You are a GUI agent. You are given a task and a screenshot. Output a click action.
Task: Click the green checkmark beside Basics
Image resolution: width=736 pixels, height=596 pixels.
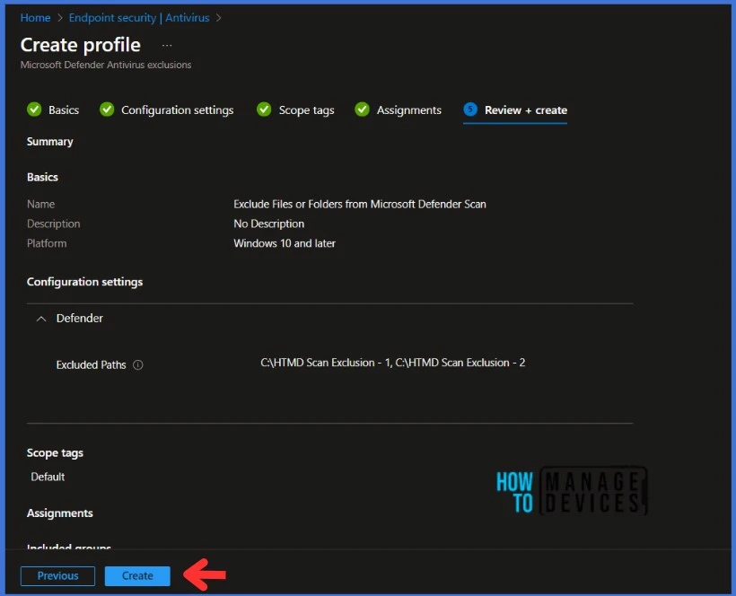34,110
